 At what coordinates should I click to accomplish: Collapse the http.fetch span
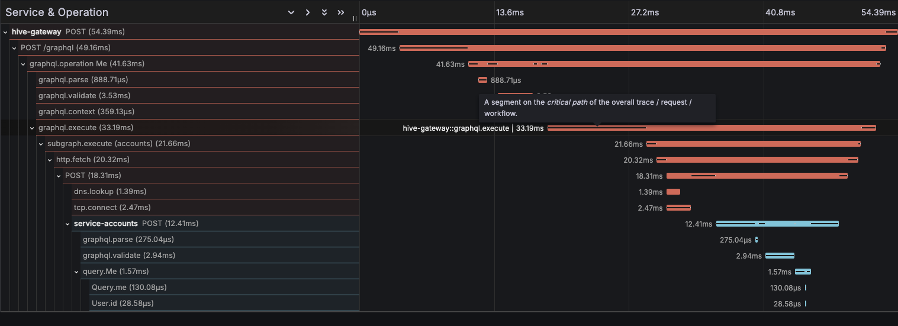(50, 160)
